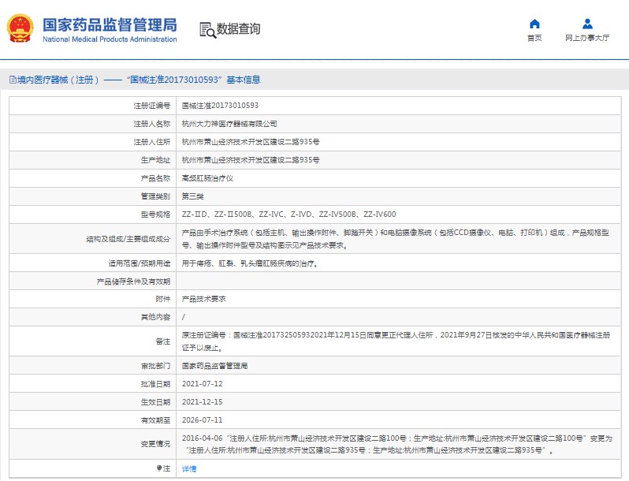The image size is (629, 481).
Task: Click label 结构及组成/主要组成成分
Action: point(128,239)
